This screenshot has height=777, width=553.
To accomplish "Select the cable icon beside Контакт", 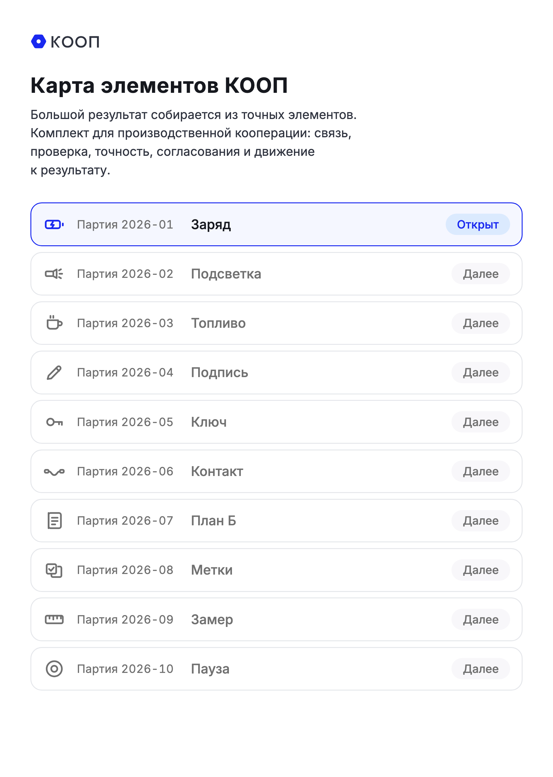I will coord(54,472).
